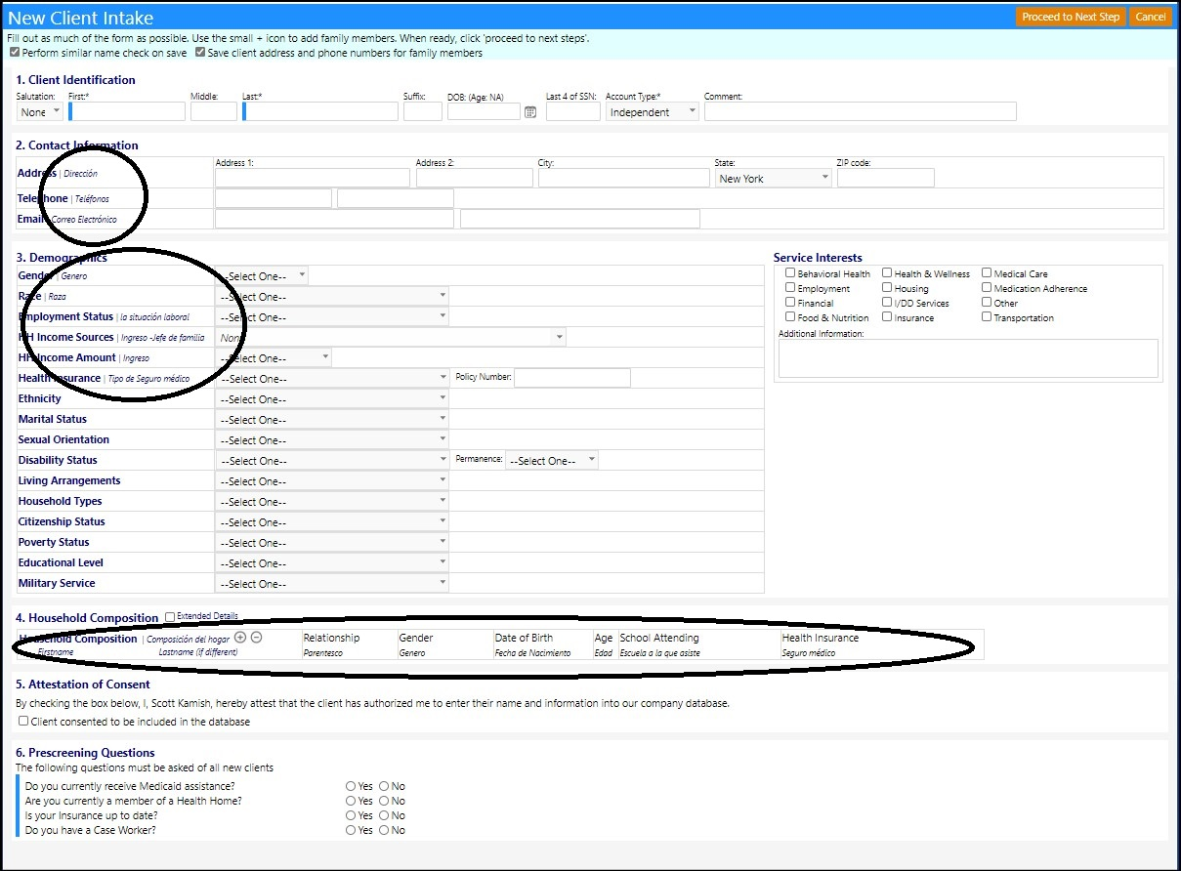
Task: Click the Address 1 input field
Action: click(313, 178)
